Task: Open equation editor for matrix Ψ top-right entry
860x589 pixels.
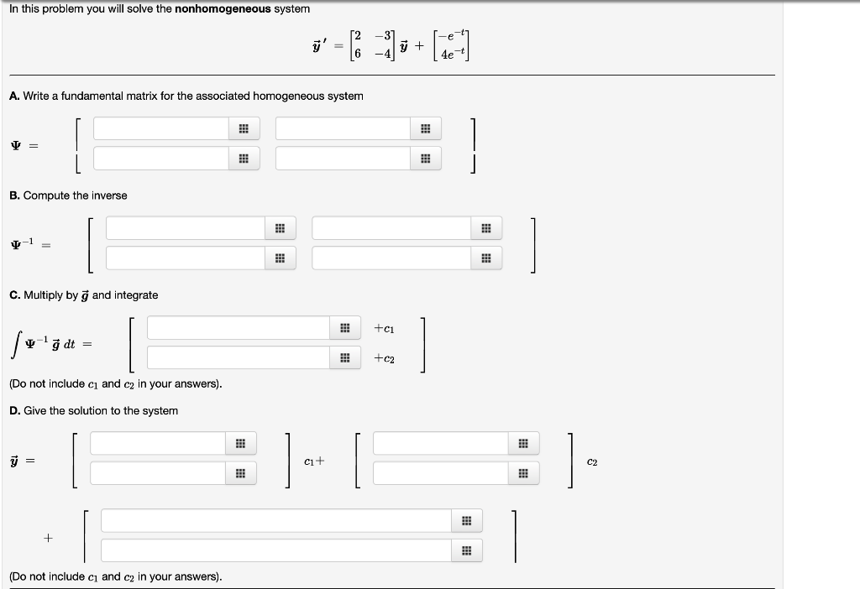Action: pos(426,128)
